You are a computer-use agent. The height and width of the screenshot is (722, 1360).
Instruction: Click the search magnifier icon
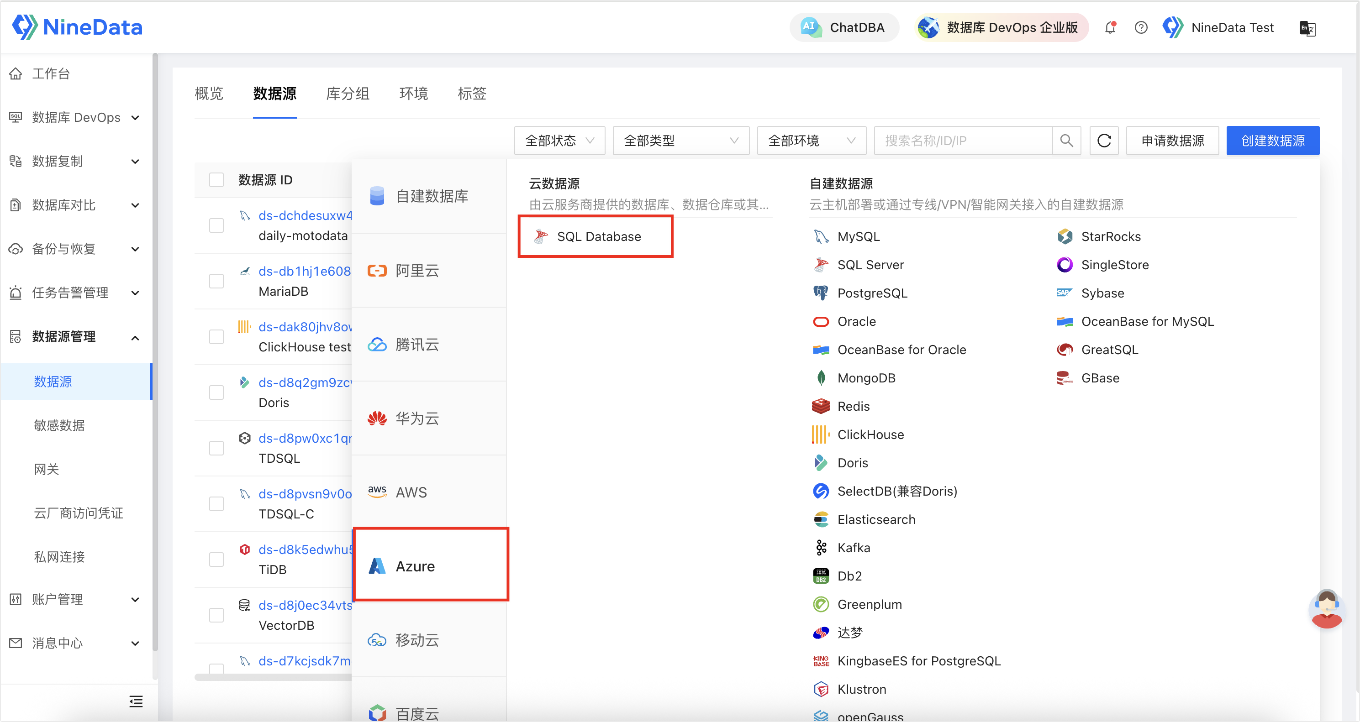pyautogui.click(x=1066, y=141)
